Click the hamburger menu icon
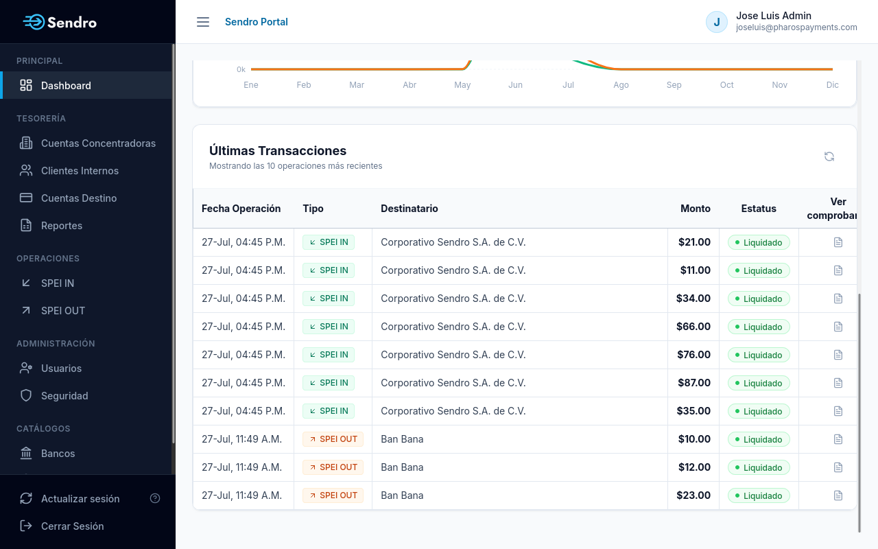Screen dimensions: 878x549 click(x=203, y=22)
